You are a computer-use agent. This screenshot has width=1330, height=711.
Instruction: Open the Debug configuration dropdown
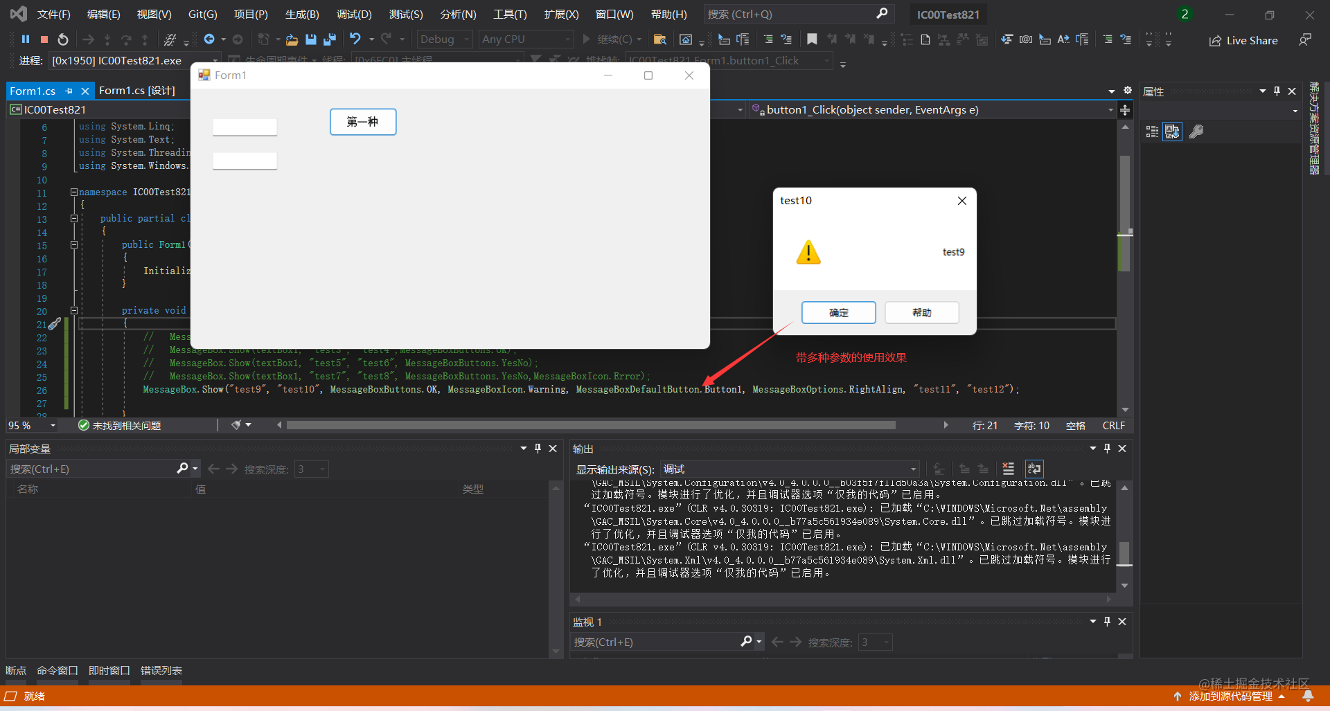click(x=445, y=39)
